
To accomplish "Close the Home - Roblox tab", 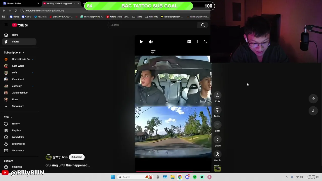I will (x=38, y=4).
